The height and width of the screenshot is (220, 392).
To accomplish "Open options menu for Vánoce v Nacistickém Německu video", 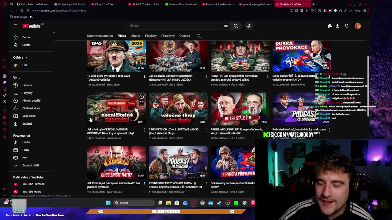I will 206,76.
